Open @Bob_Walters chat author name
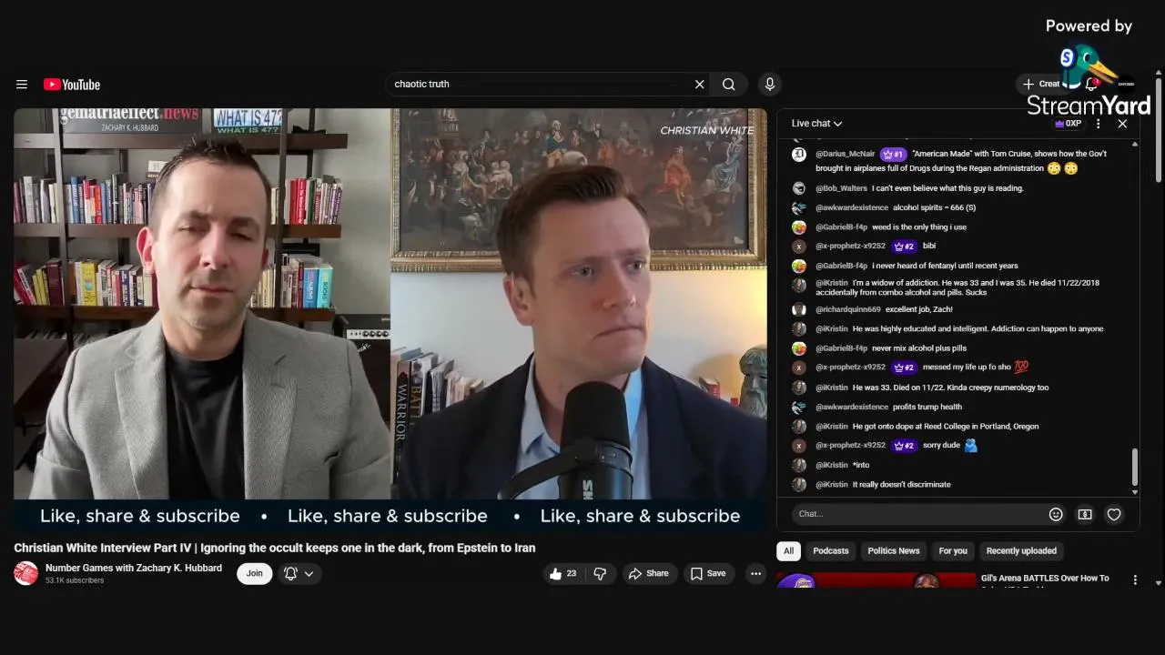This screenshot has width=1165, height=655. click(841, 188)
